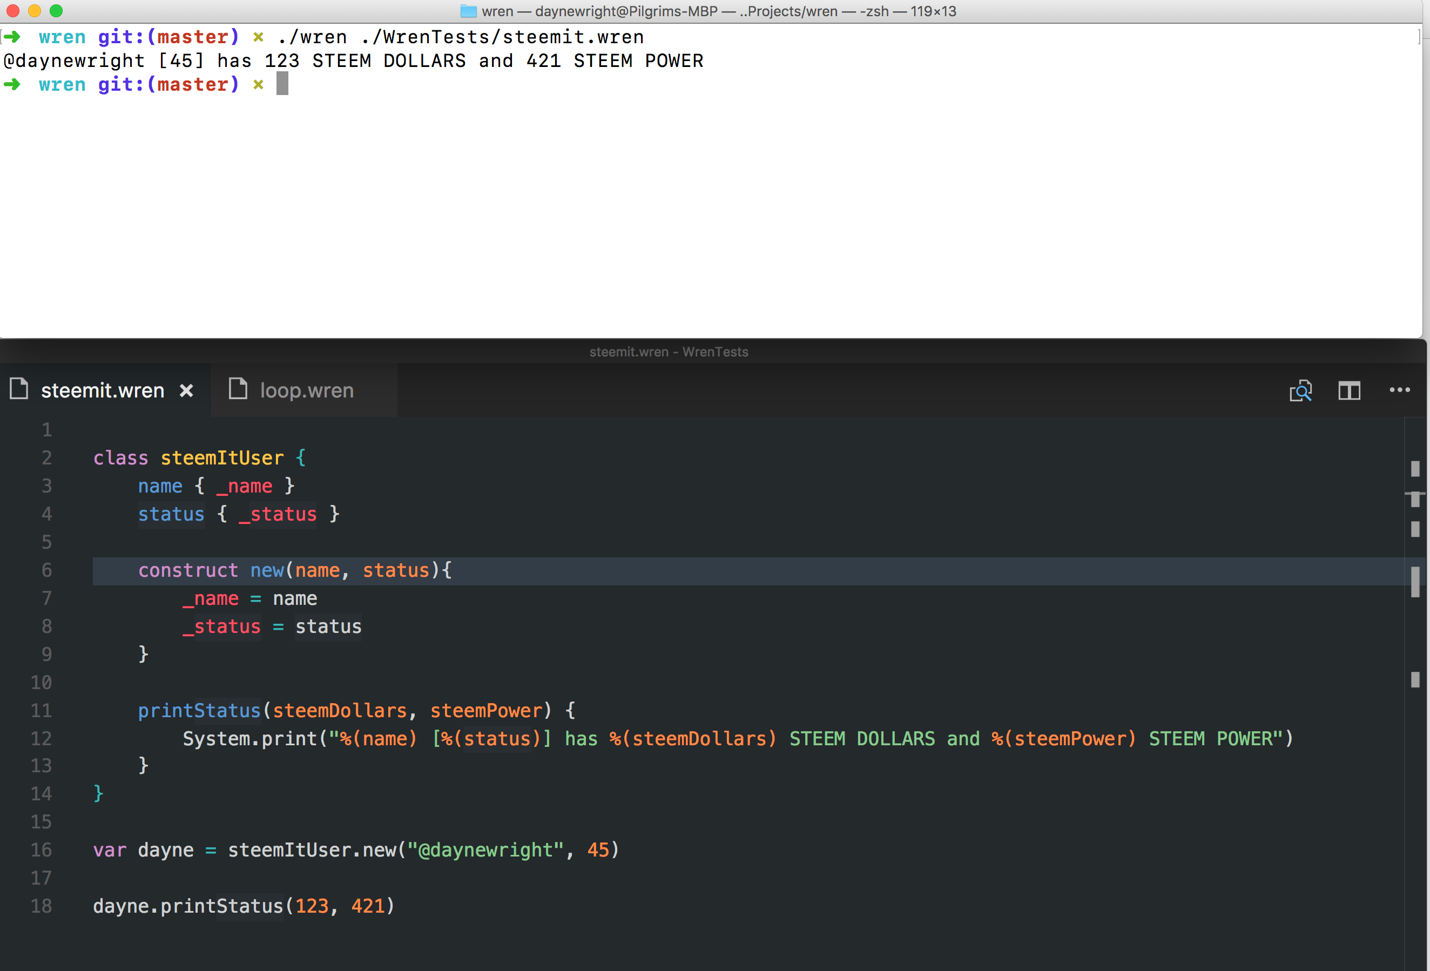
Task: Minimize the terminal window with yellow button
Action: click(35, 10)
